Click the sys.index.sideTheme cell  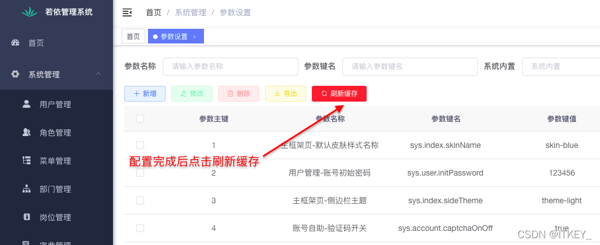pos(445,200)
